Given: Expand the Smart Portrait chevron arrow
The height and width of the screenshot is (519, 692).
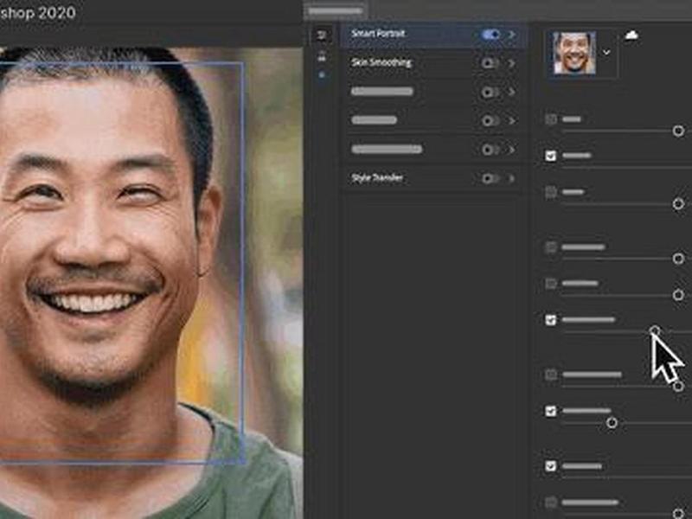Looking at the screenshot, I should coord(512,35).
